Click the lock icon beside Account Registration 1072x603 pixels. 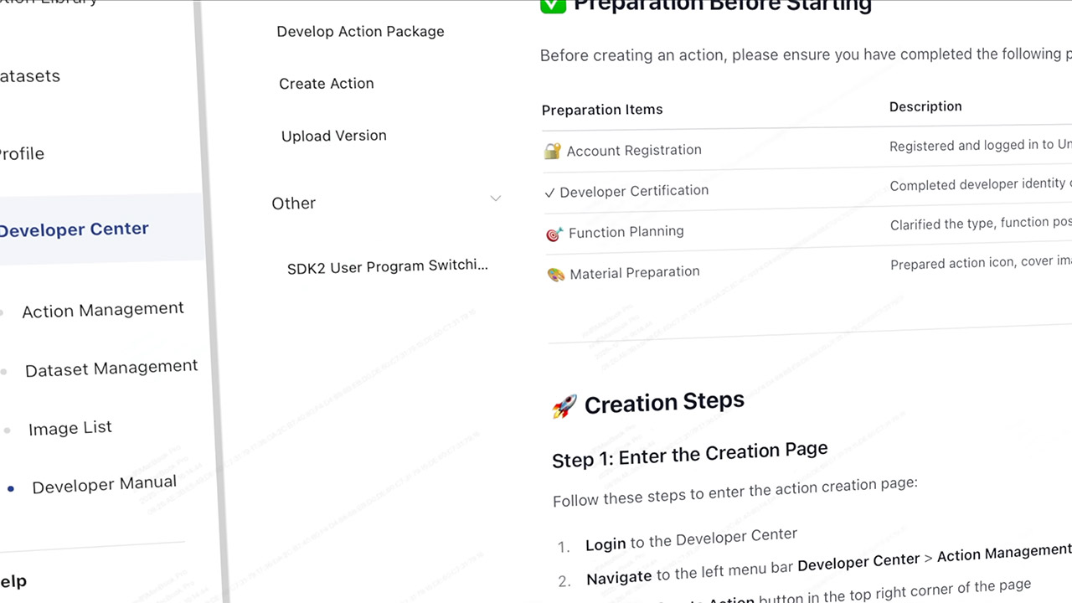(x=552, y=151)
